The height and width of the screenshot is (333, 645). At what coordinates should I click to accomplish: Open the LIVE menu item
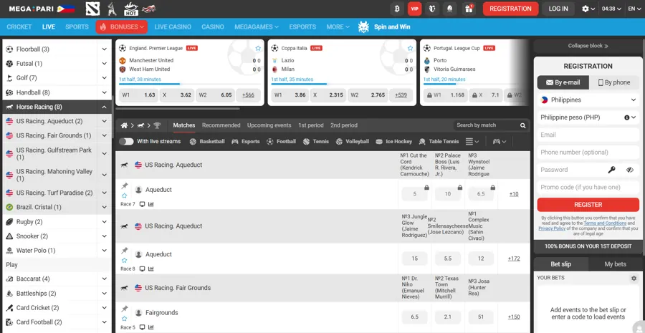tap(49, 26)
